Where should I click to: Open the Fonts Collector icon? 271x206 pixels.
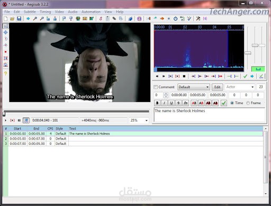coord(121,18)
